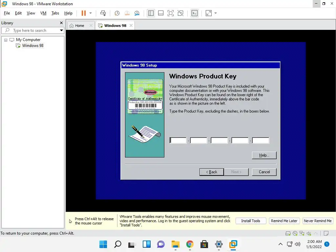Open Settings from the taskbar

click(219, 244)
